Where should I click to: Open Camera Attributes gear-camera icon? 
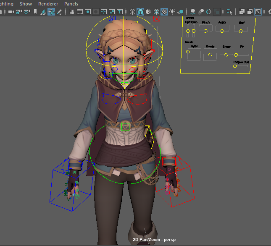coord(27,12)
